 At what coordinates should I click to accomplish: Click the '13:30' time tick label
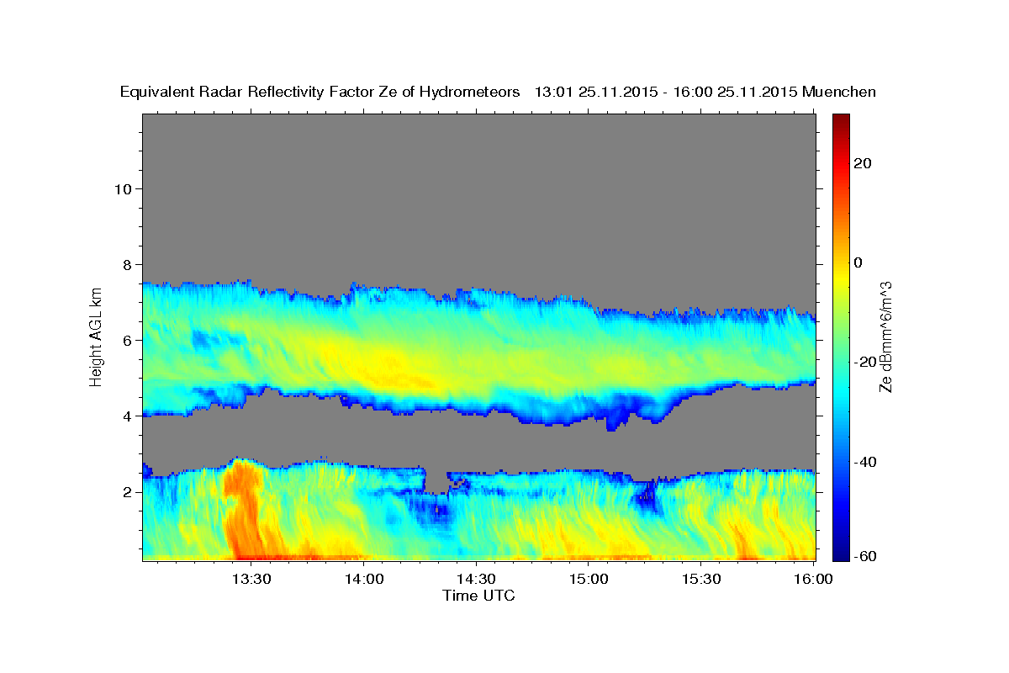tap(251, 579)
